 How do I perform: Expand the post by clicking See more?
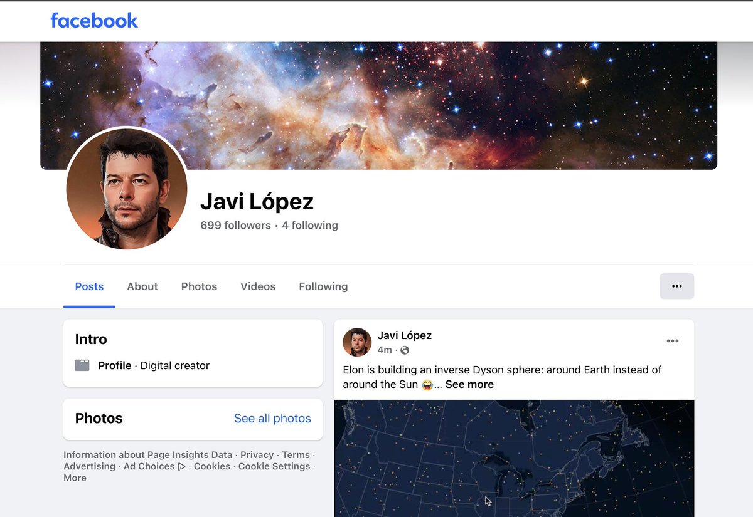point(469,384)
